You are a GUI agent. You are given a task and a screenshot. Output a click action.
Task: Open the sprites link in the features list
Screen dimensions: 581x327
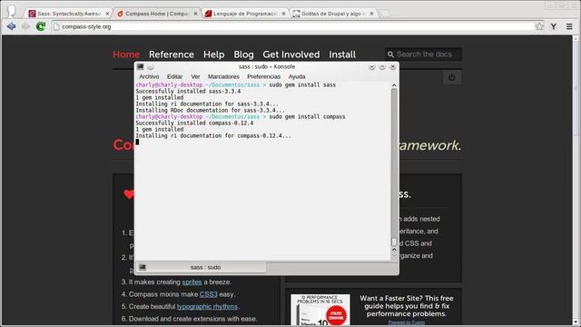(x=192, y=282)
